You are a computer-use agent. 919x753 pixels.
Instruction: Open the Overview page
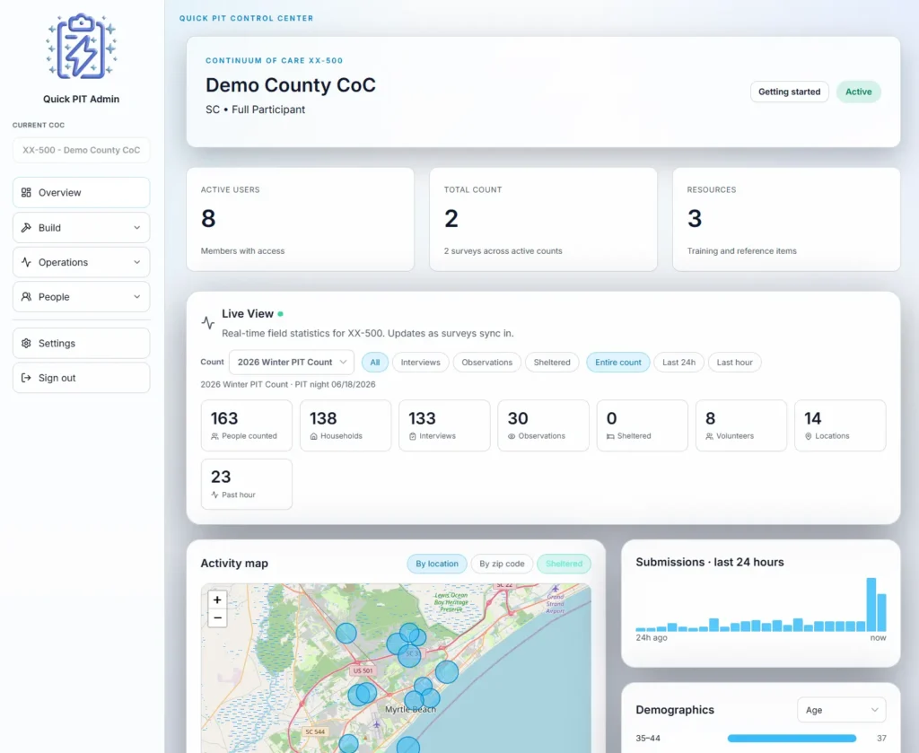tap(81, 192)
